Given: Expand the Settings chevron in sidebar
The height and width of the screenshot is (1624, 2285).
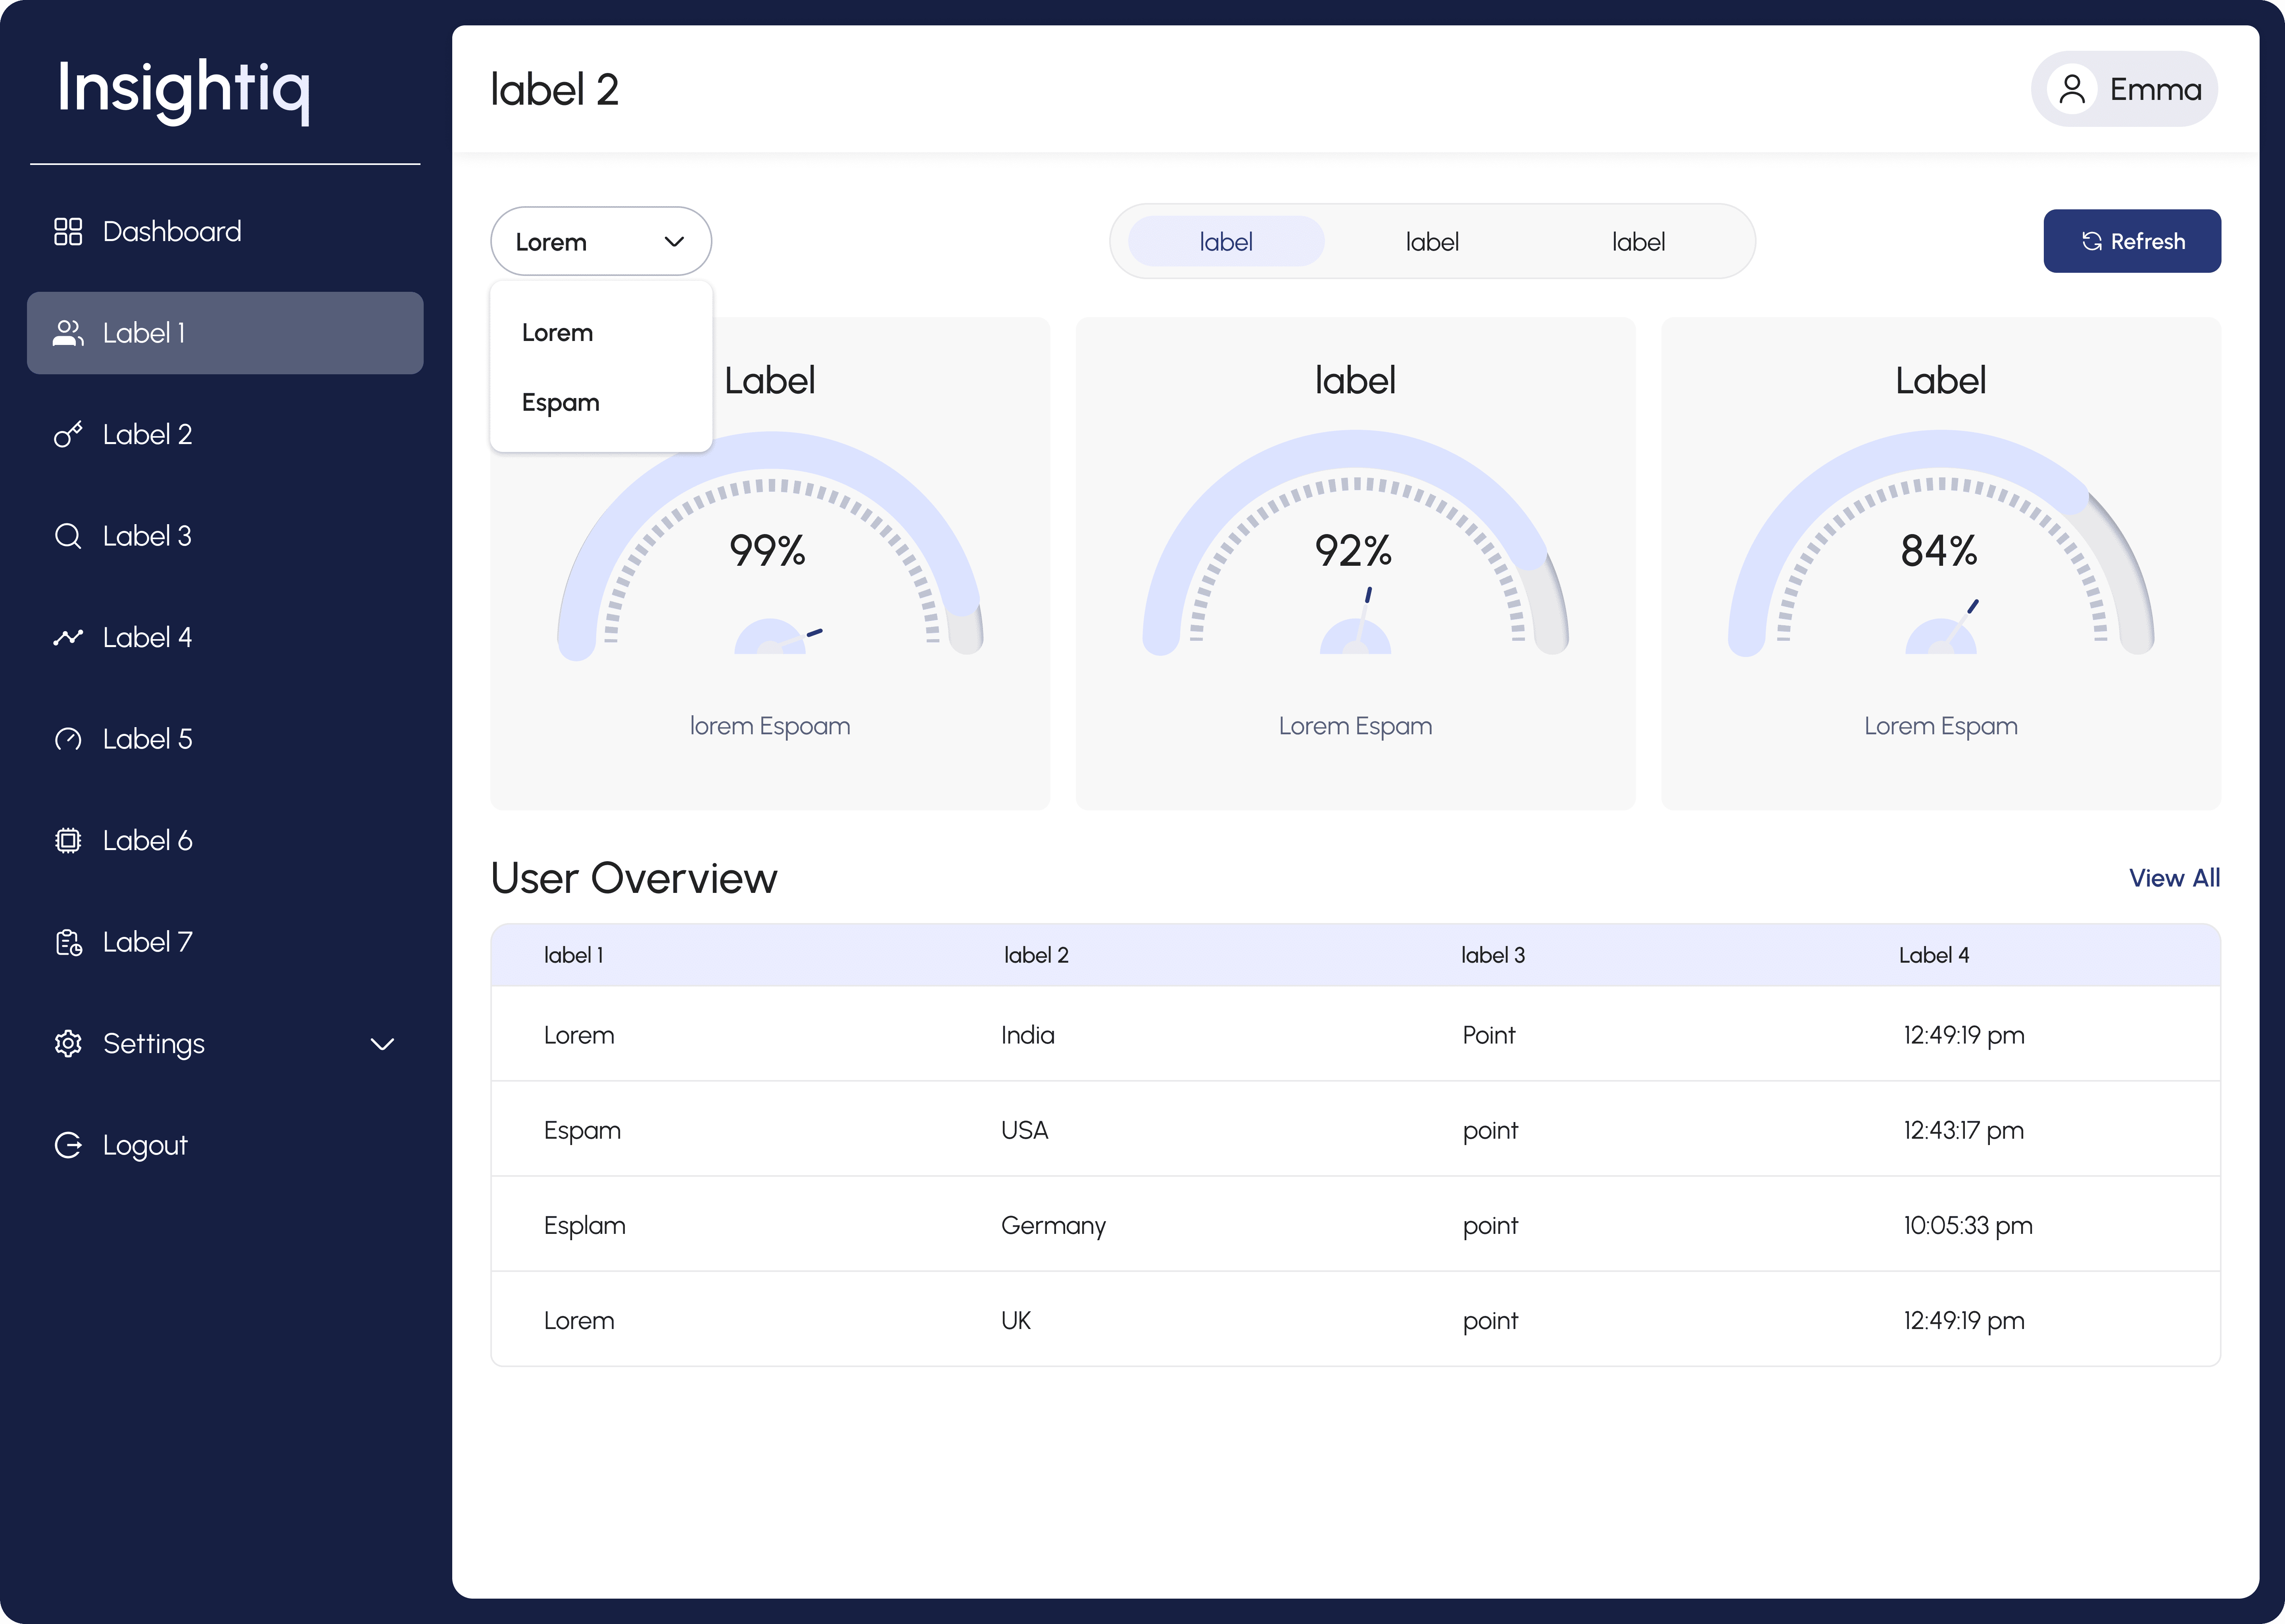Looking at the screenshot, I should [x=382, y=1044].
